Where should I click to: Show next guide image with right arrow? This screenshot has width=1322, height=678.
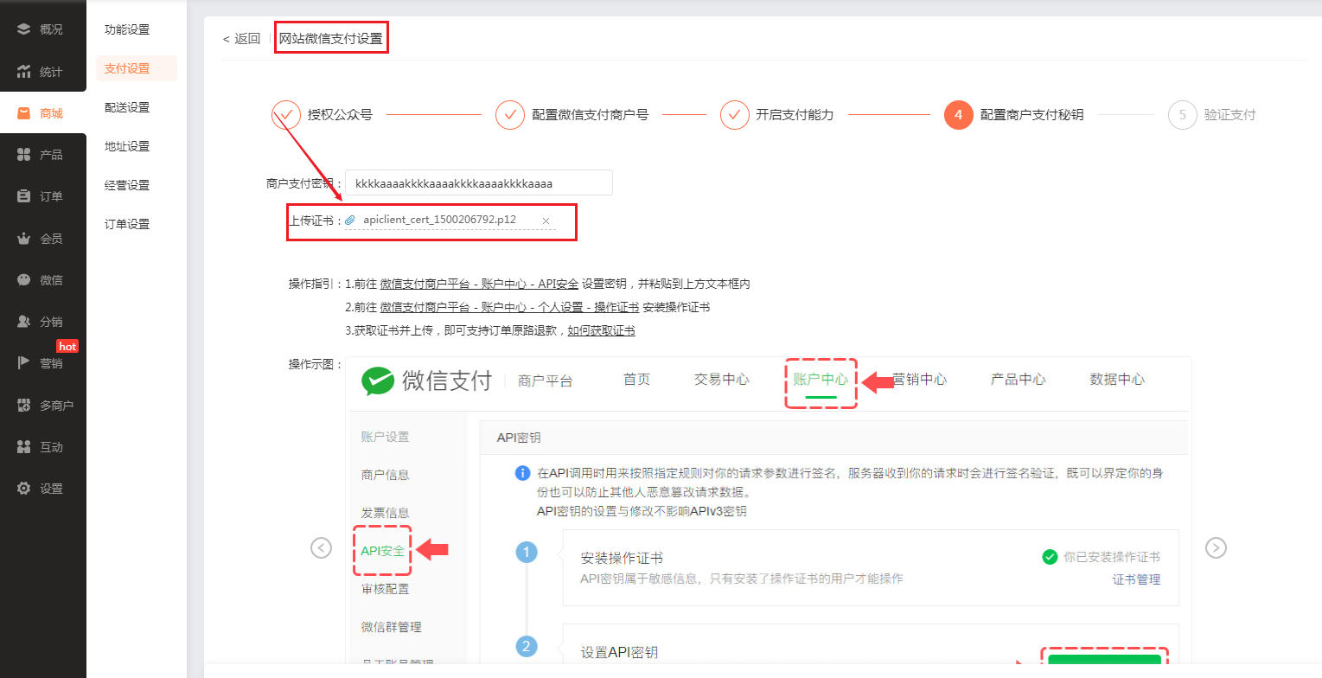(x=1216, y=547)
